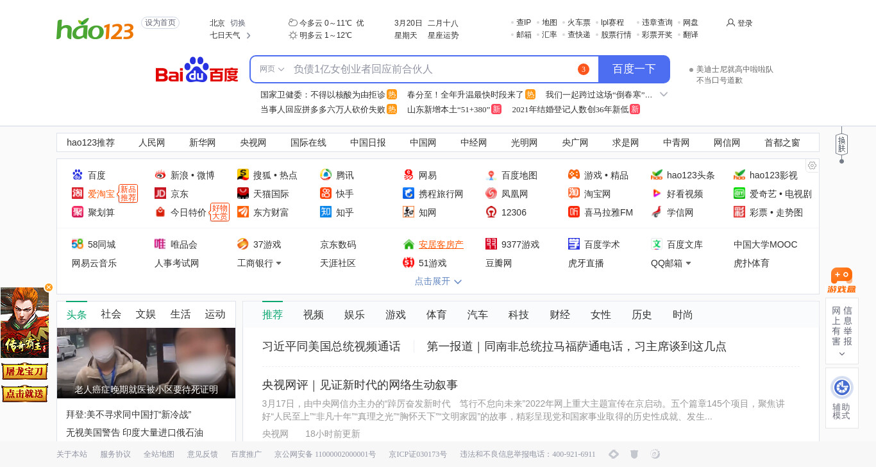The image size is (876, 467).
Task: Click the 百度一下 search button
Action: click(x=634, y=69)
